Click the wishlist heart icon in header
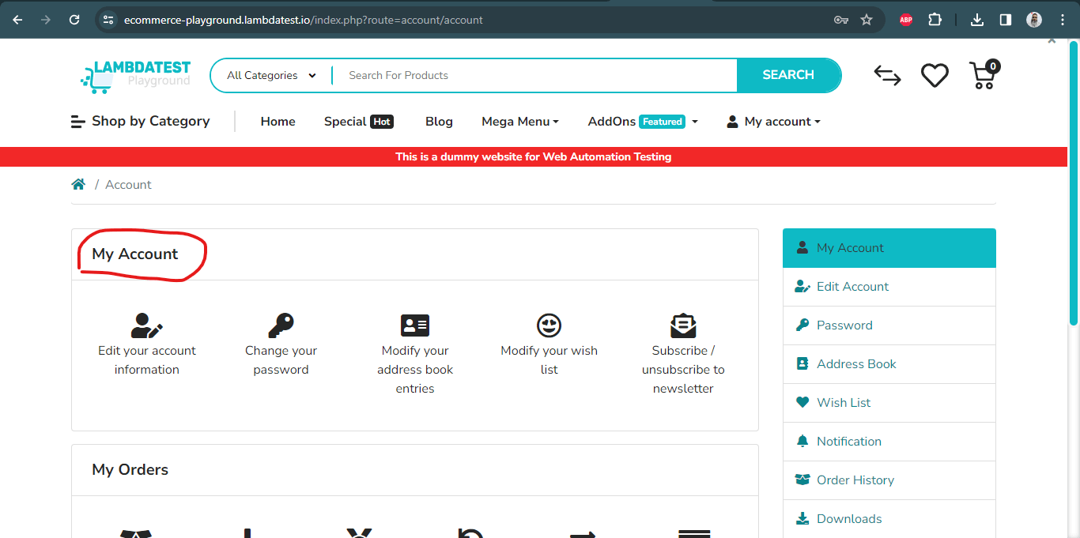 (935, 76)
